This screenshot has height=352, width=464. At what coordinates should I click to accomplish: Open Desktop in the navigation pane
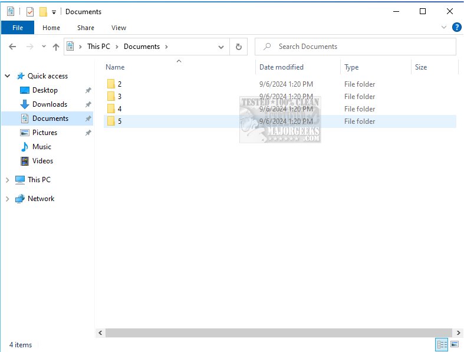coord(45,90)
